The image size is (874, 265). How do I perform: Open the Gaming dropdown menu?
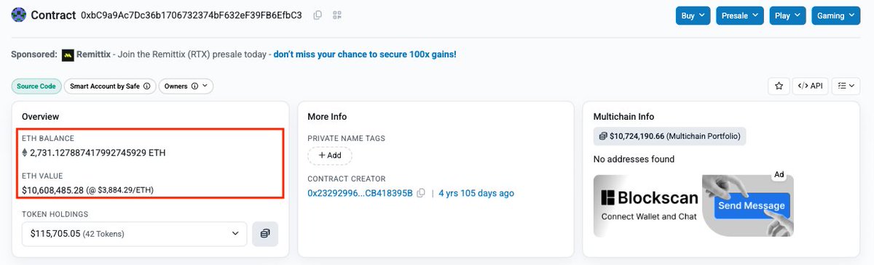click(x=835, y=15)
